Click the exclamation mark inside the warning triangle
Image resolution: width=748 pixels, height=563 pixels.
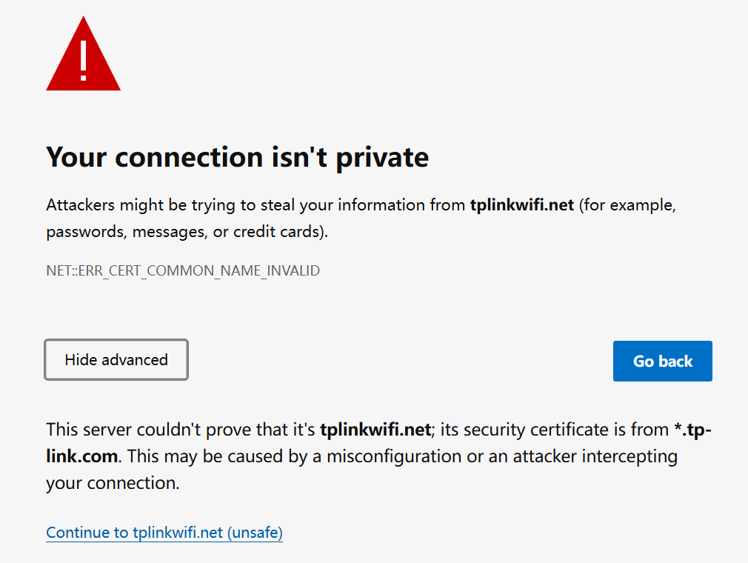click(x=83, y=58)
